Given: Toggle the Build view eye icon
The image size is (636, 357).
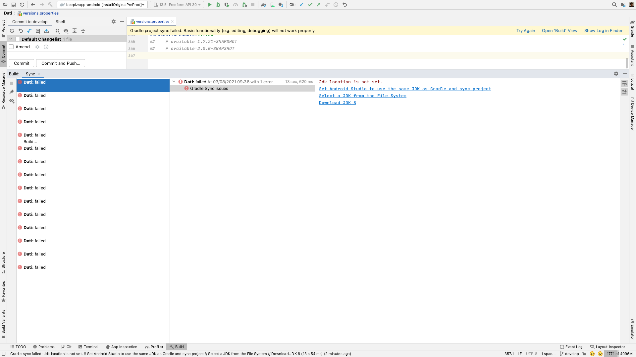Looking at the screenshot, I should [x=12, y=101].
